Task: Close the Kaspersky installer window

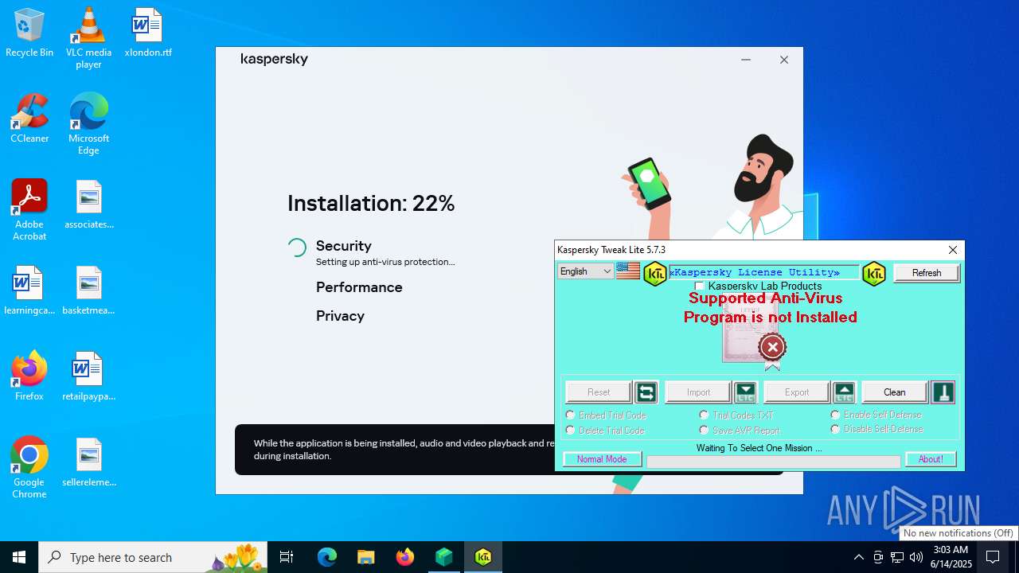Action: pyautogui.click(x=784, y=60)
